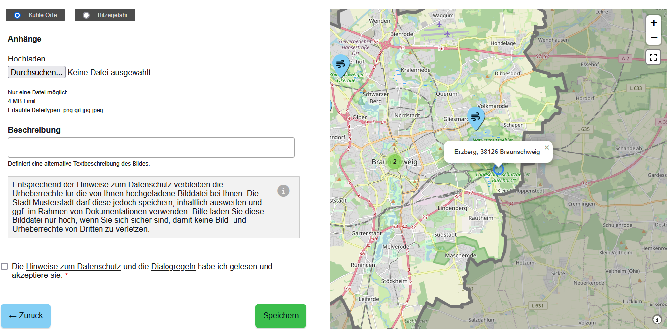Click the alternative Textbeschreibung hint below field
This screenshot has height=336, width=669.
[x=79, y=164]
